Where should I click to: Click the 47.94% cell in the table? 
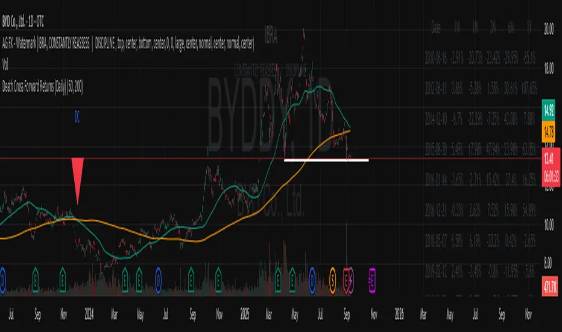click(493, 149)
